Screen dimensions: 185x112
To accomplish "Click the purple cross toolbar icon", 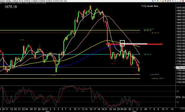I will click(155, 1).
